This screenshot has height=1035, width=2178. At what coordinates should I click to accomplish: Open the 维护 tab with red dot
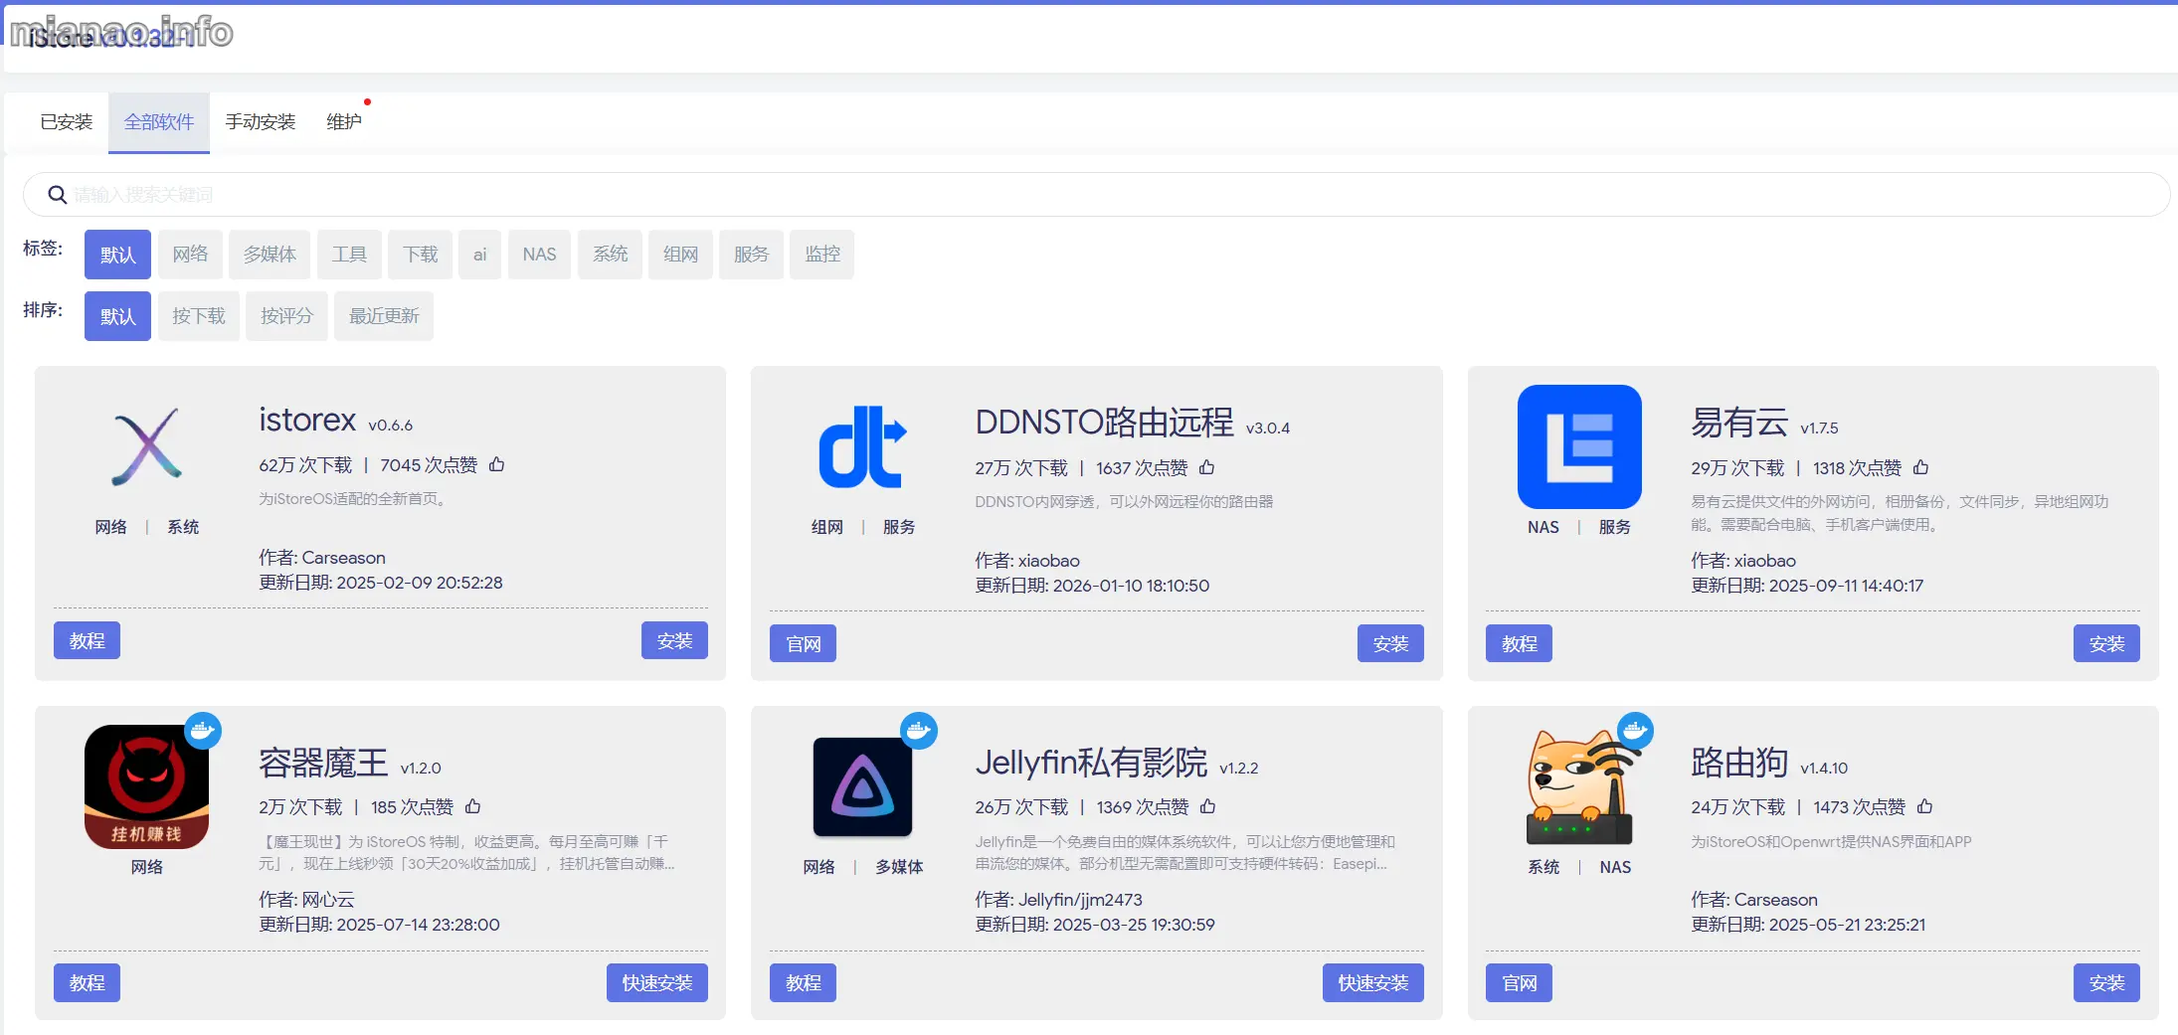[344, 121]
